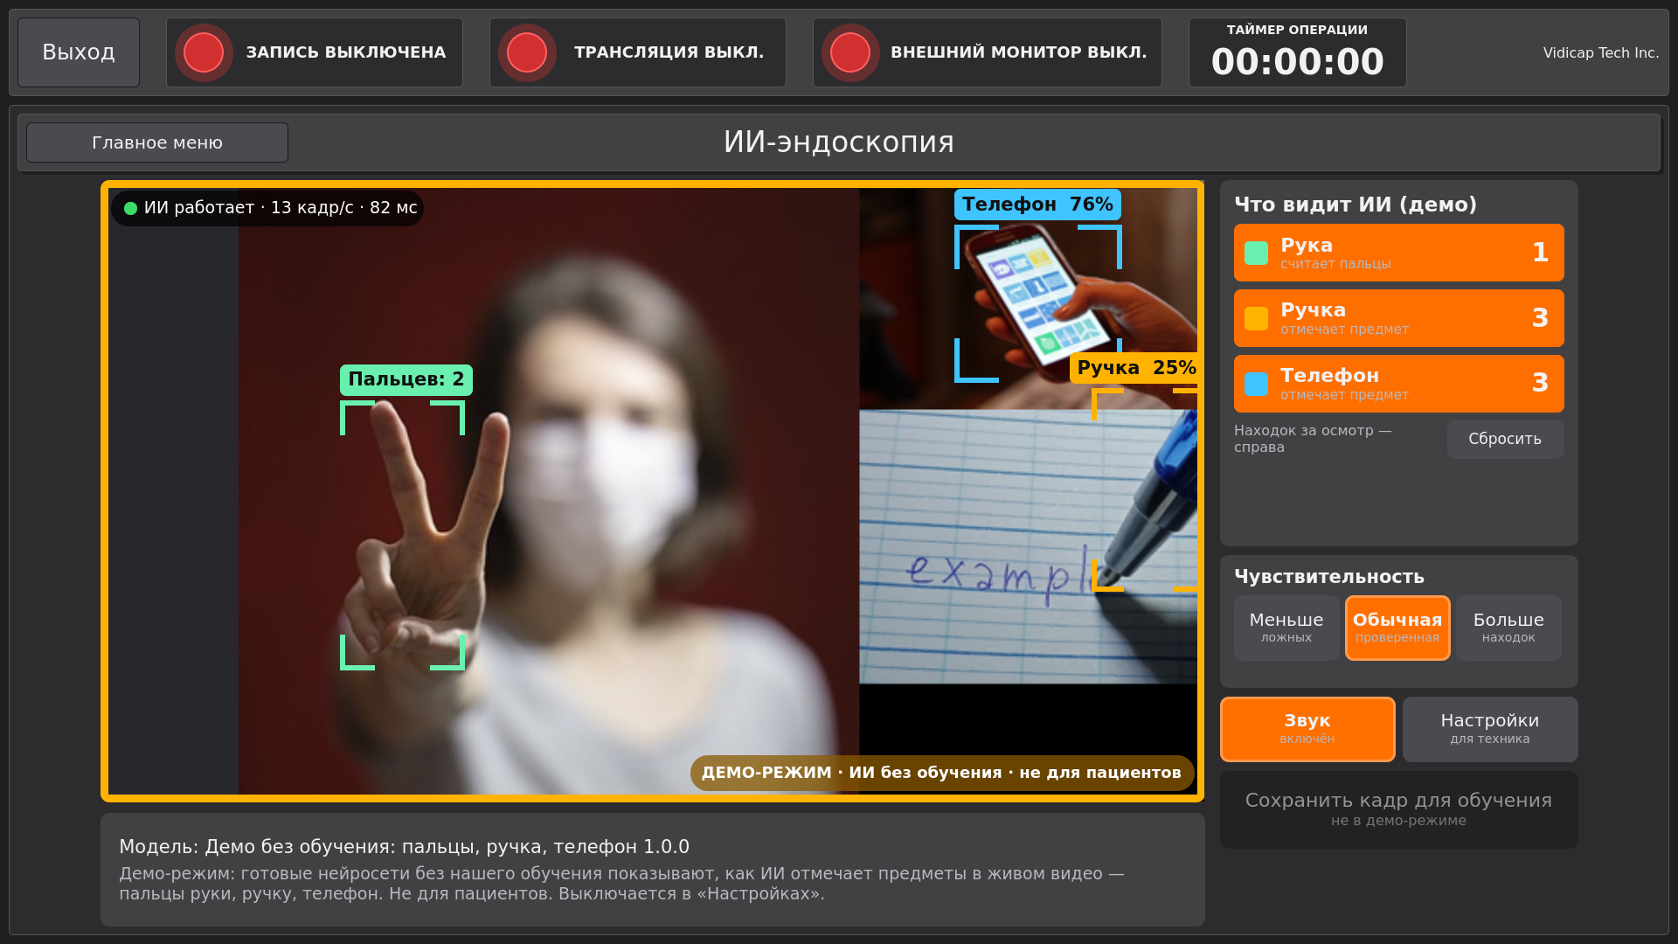Click Сбросить to reset findings
Viewport: 1678px width, 944px height.
[1505, 439]
